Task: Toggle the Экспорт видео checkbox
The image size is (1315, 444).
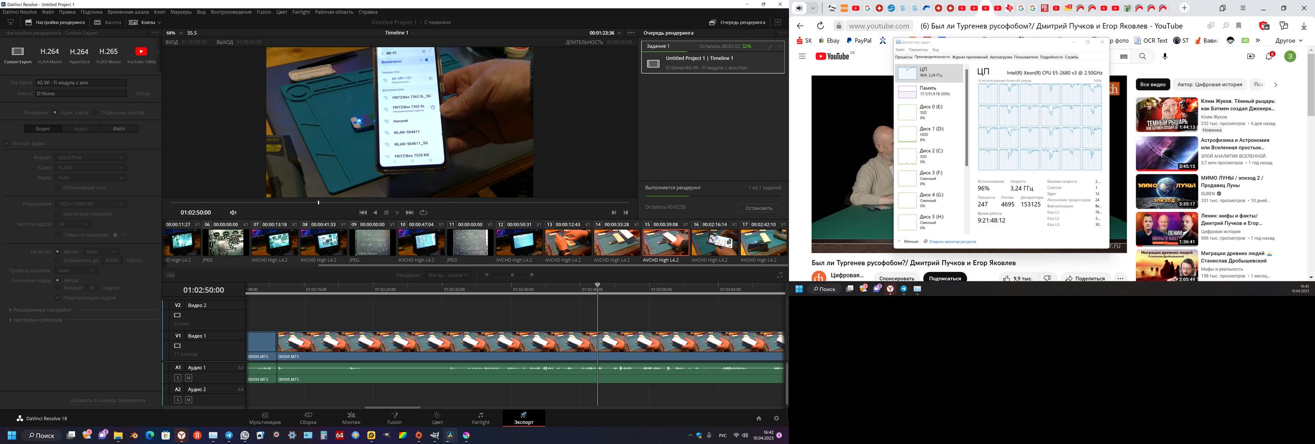Action: coord(7,144)
